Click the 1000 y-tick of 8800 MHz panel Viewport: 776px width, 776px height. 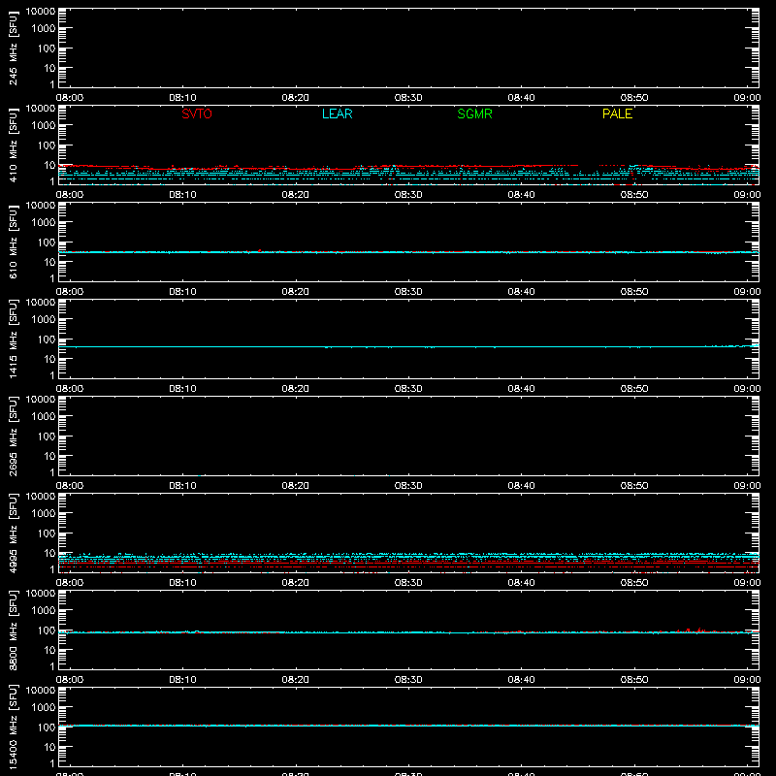(44, 611)
